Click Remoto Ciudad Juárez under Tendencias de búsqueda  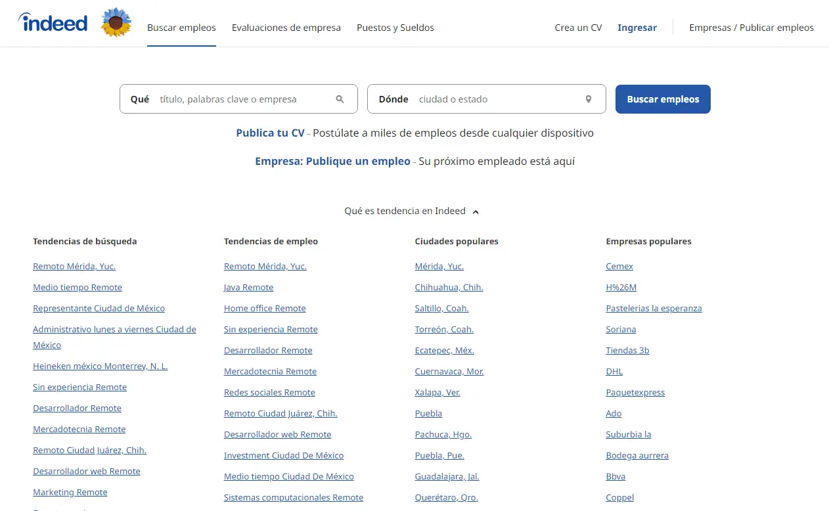tap(89, 450)
